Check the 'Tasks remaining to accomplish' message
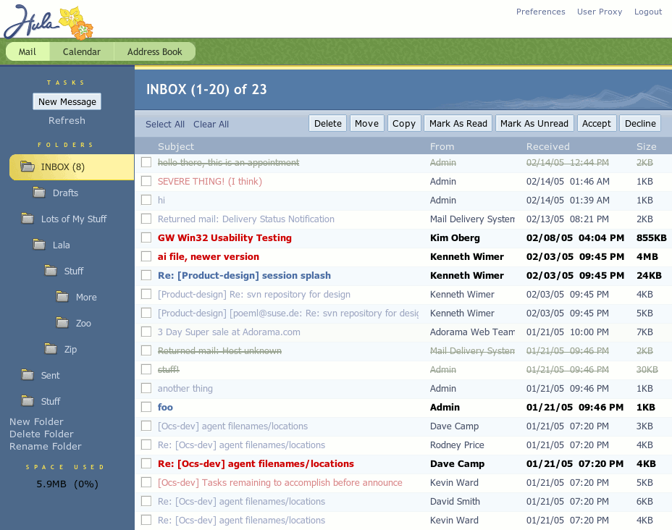 (x=146, y=482)
